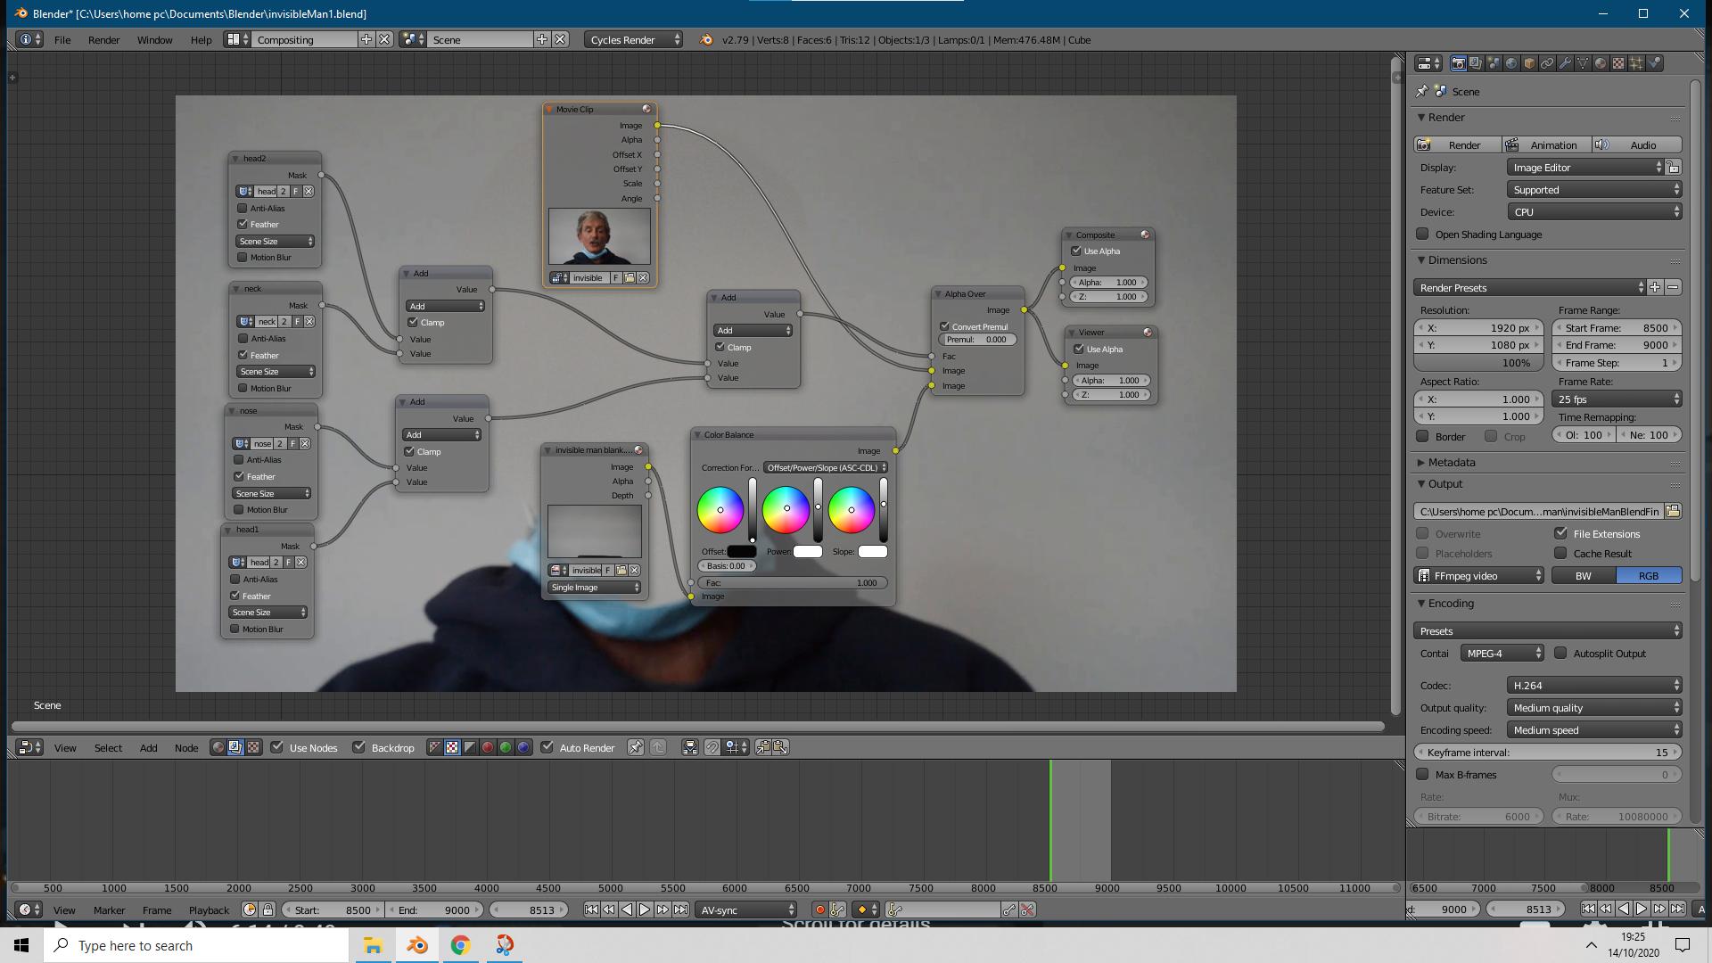The height and width of the screenshot is (963, 1712).
Task: Select MPEG-4 container dropdown
Action: click(1502, 653)
